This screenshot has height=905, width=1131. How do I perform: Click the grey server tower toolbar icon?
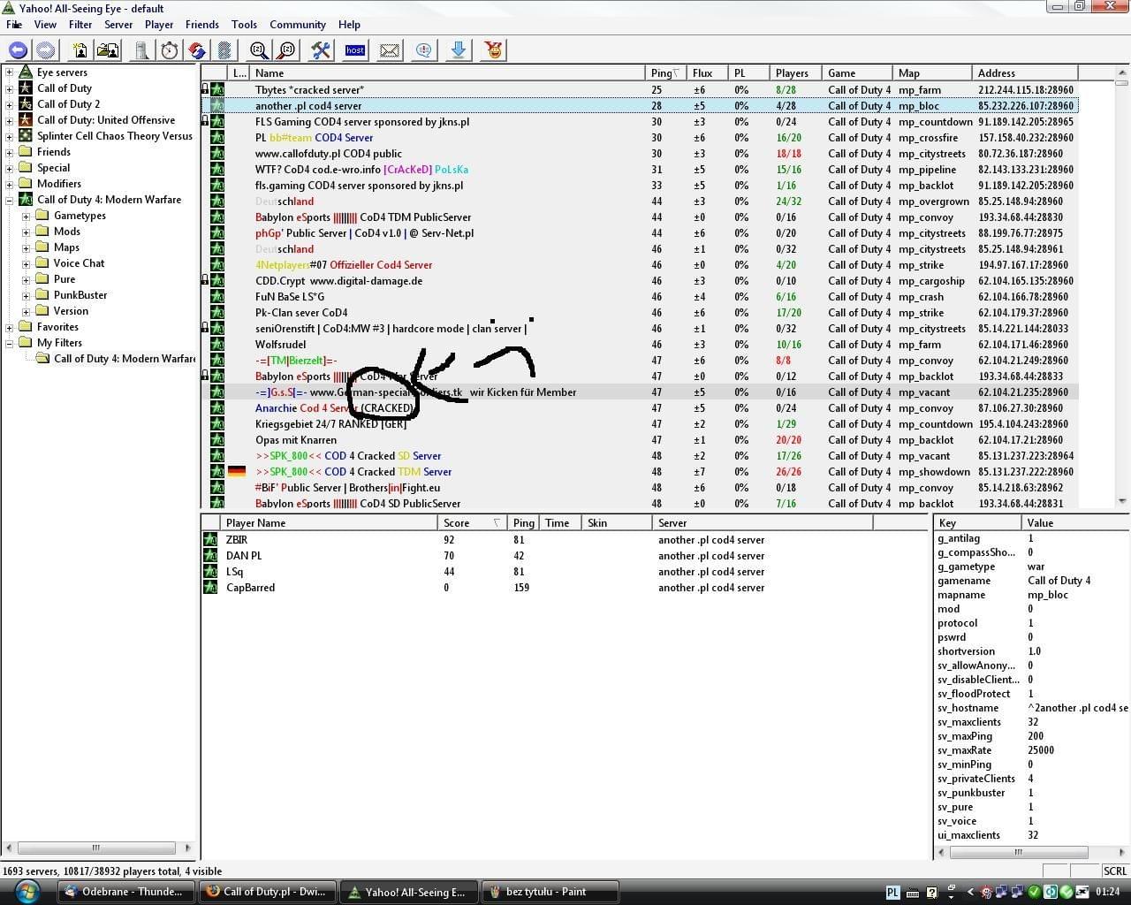(141, 50)
